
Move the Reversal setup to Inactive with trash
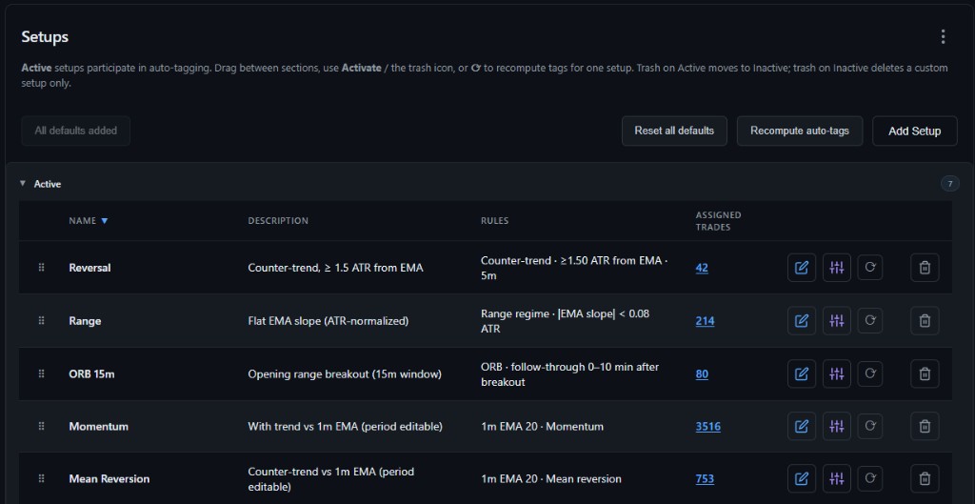click(x=925, y=268)
